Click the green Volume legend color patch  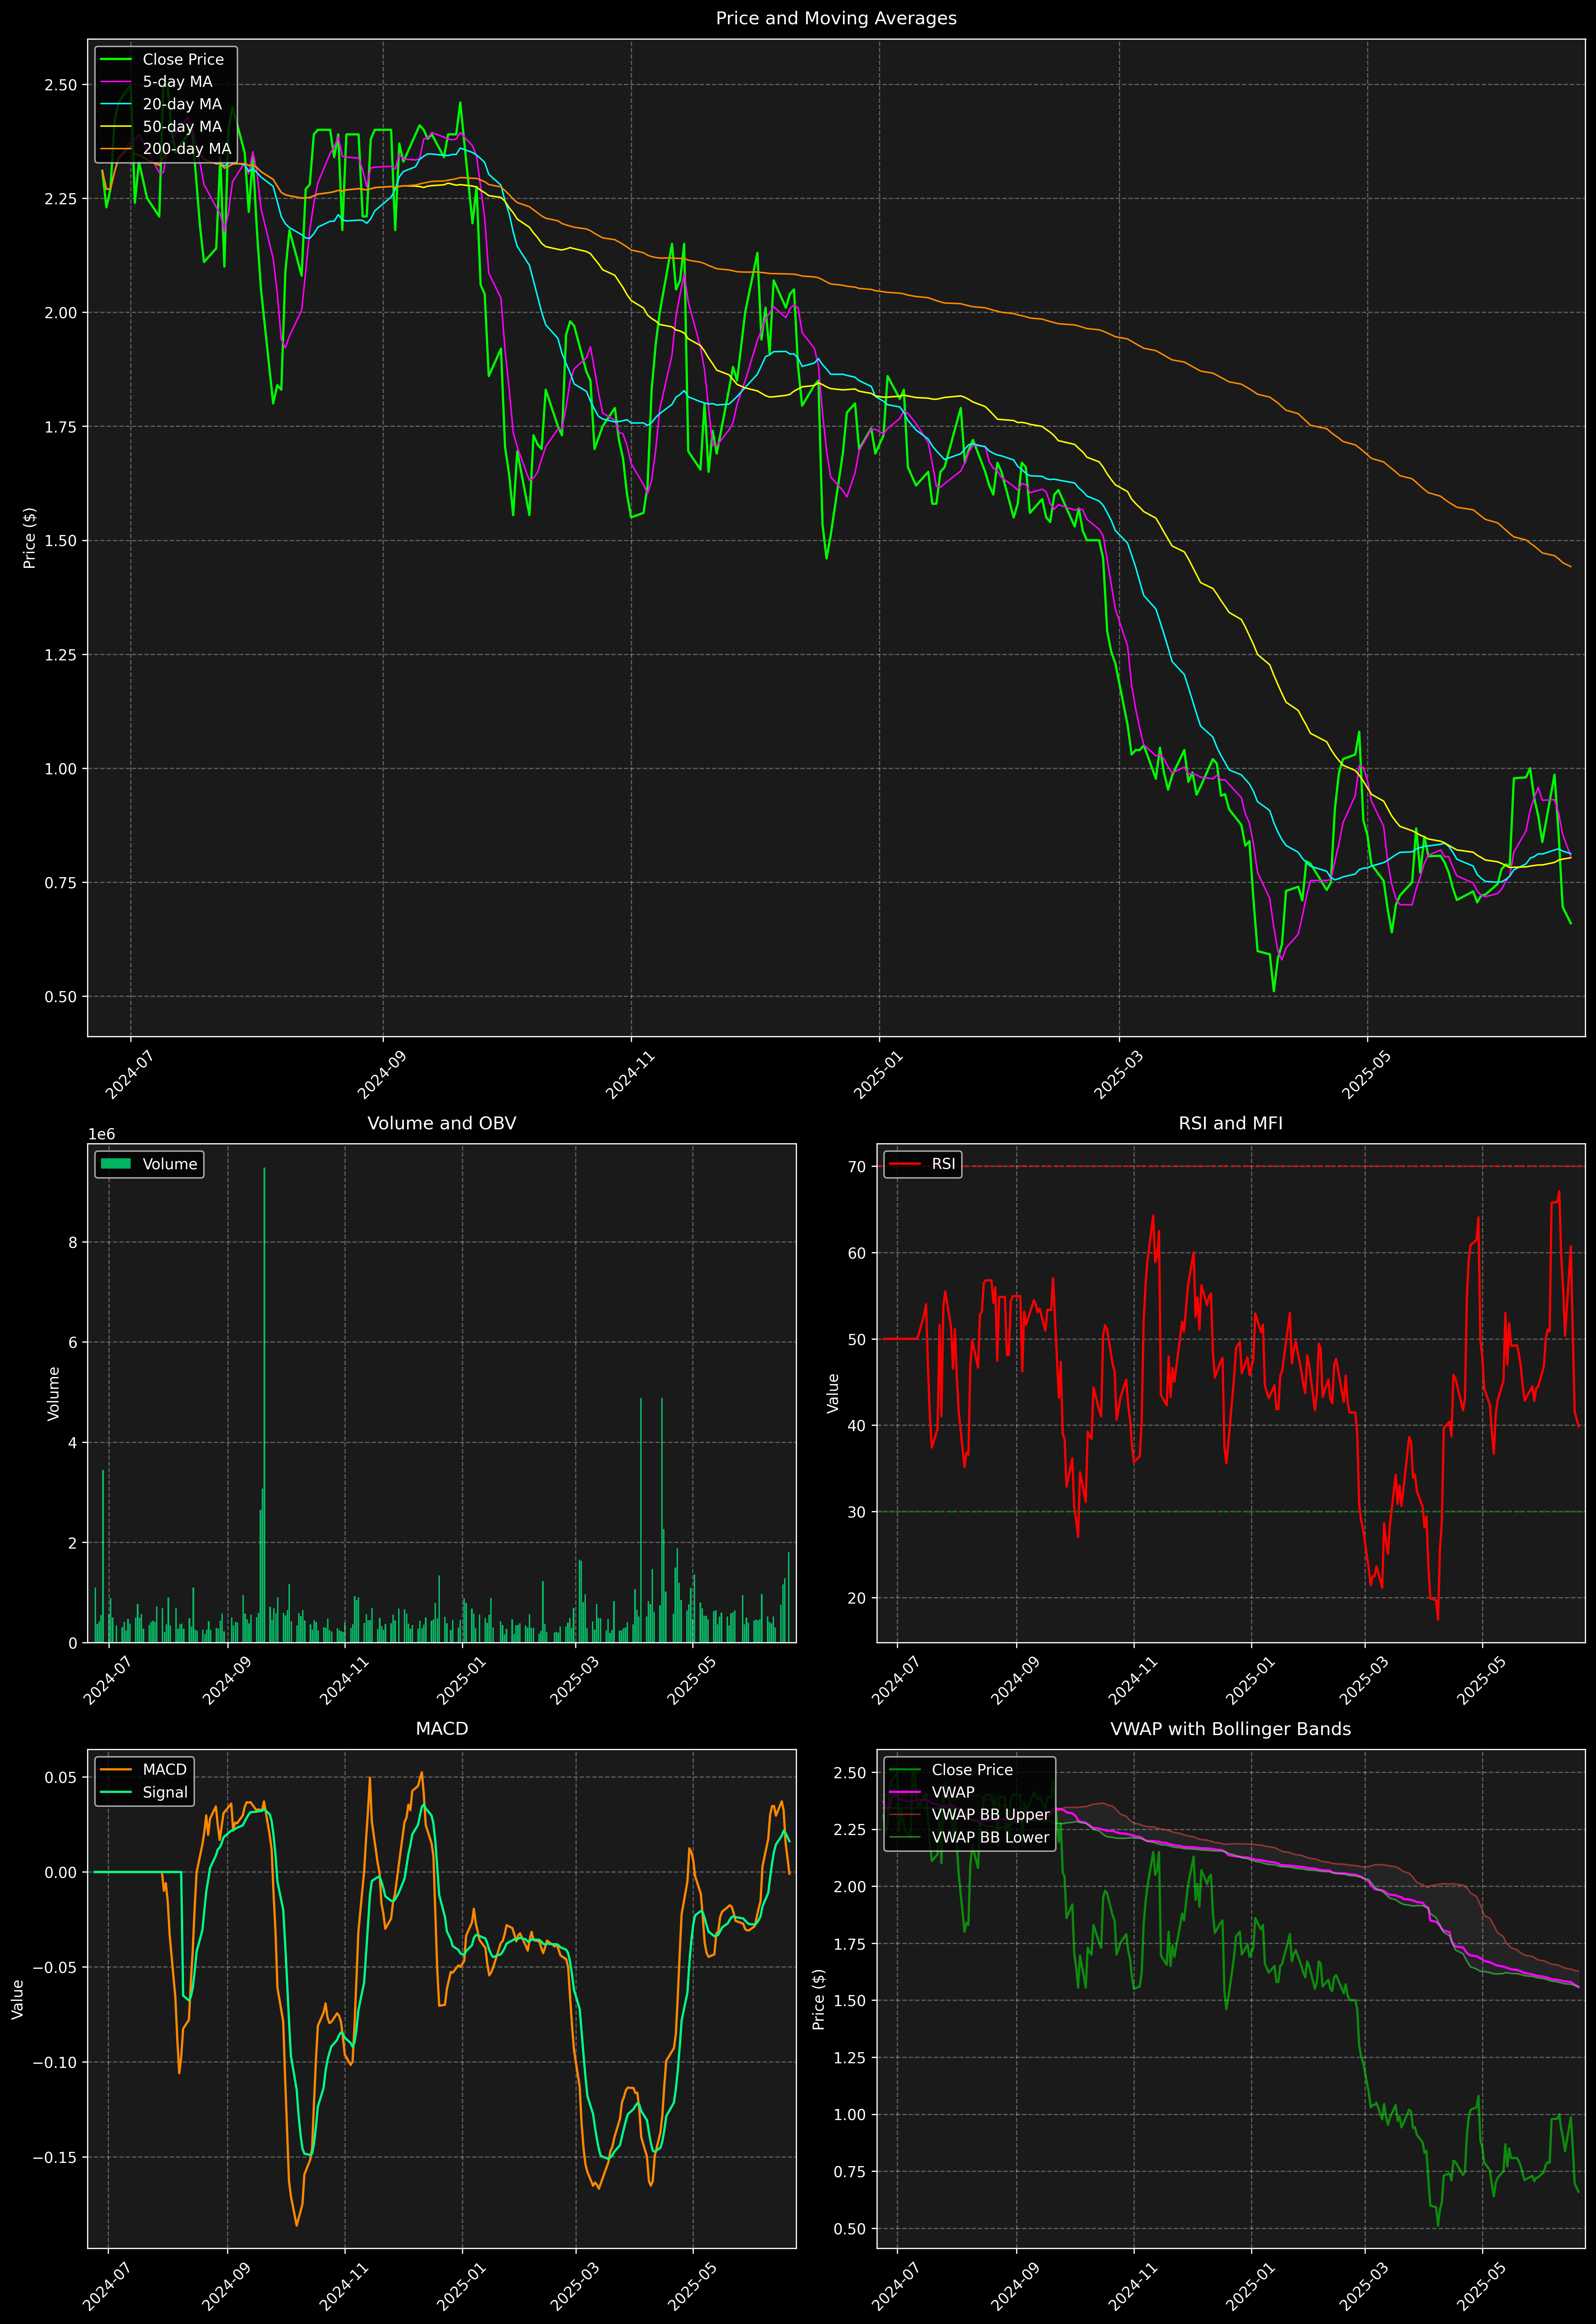[116, 1164]
